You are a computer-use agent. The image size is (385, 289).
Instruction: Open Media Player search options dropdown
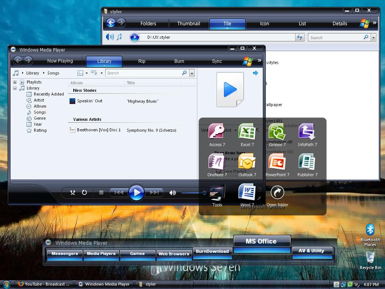tap(192, 73)
